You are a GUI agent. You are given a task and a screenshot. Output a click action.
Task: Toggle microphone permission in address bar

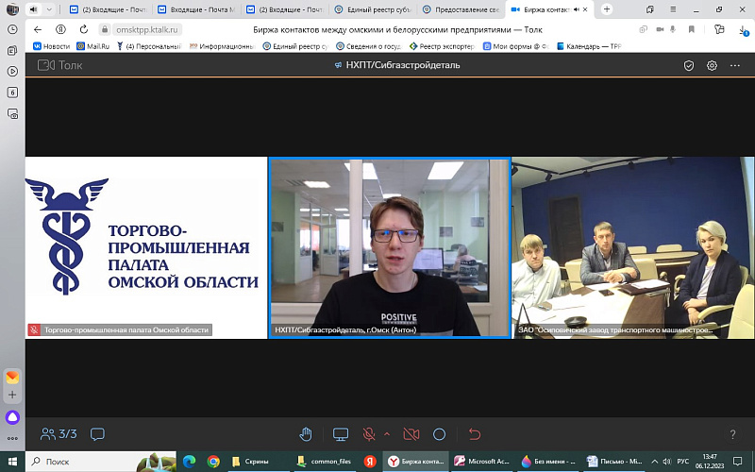(x=673, y=29)
